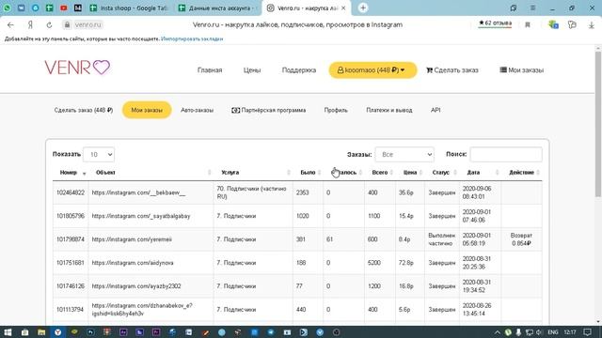This screenshot has height=338, width=602.
Task: Open the Windows notification center
Action: [587, 332]
